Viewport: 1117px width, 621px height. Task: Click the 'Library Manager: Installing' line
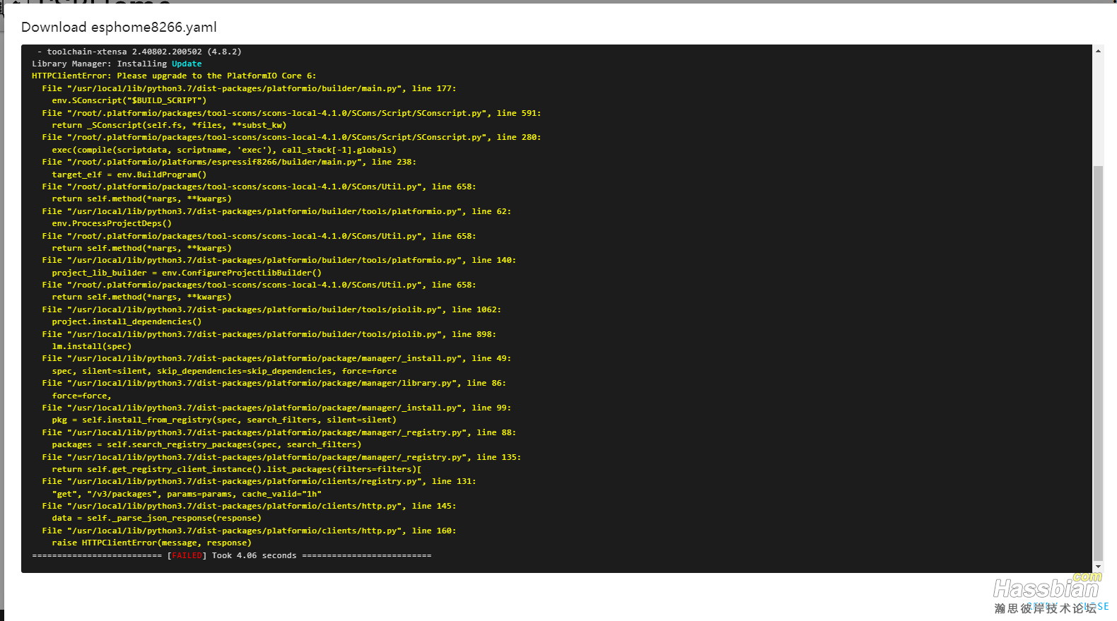pyautogui.click(x=117, y=64)
